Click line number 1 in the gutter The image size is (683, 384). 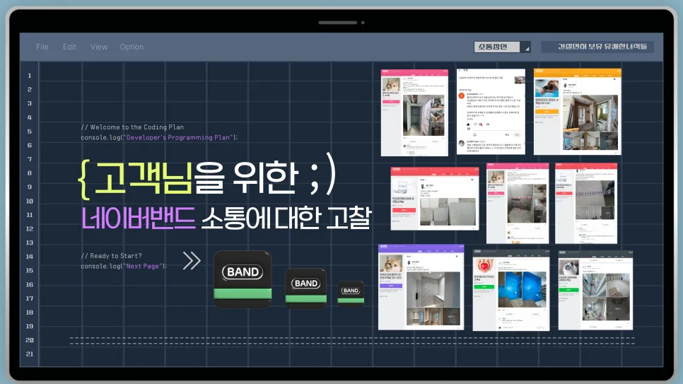coord(30,76)
